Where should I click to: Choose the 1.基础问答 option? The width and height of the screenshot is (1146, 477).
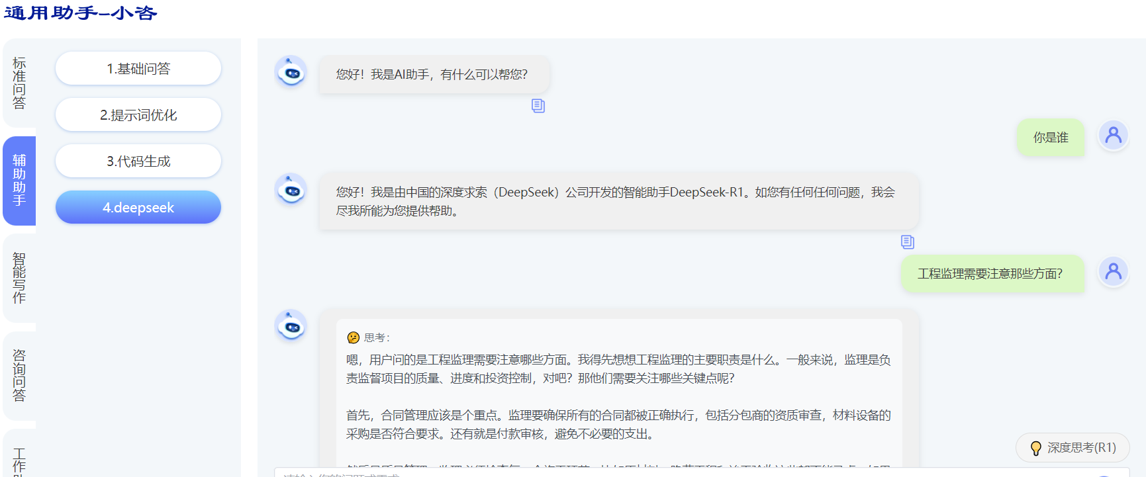tap(138, 69)
